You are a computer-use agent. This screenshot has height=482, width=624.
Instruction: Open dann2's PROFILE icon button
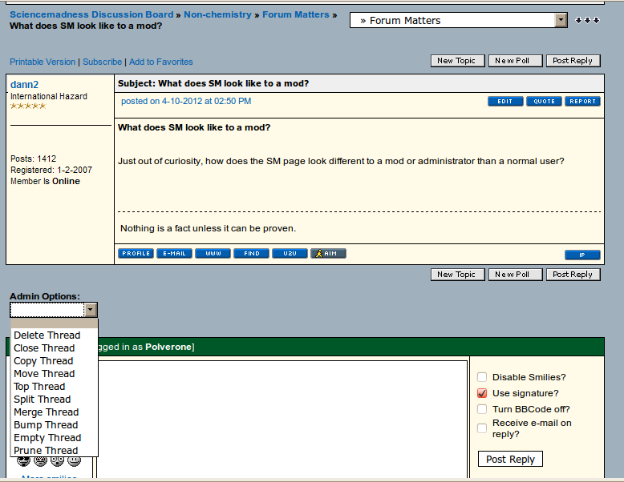(x=136, y=254)
